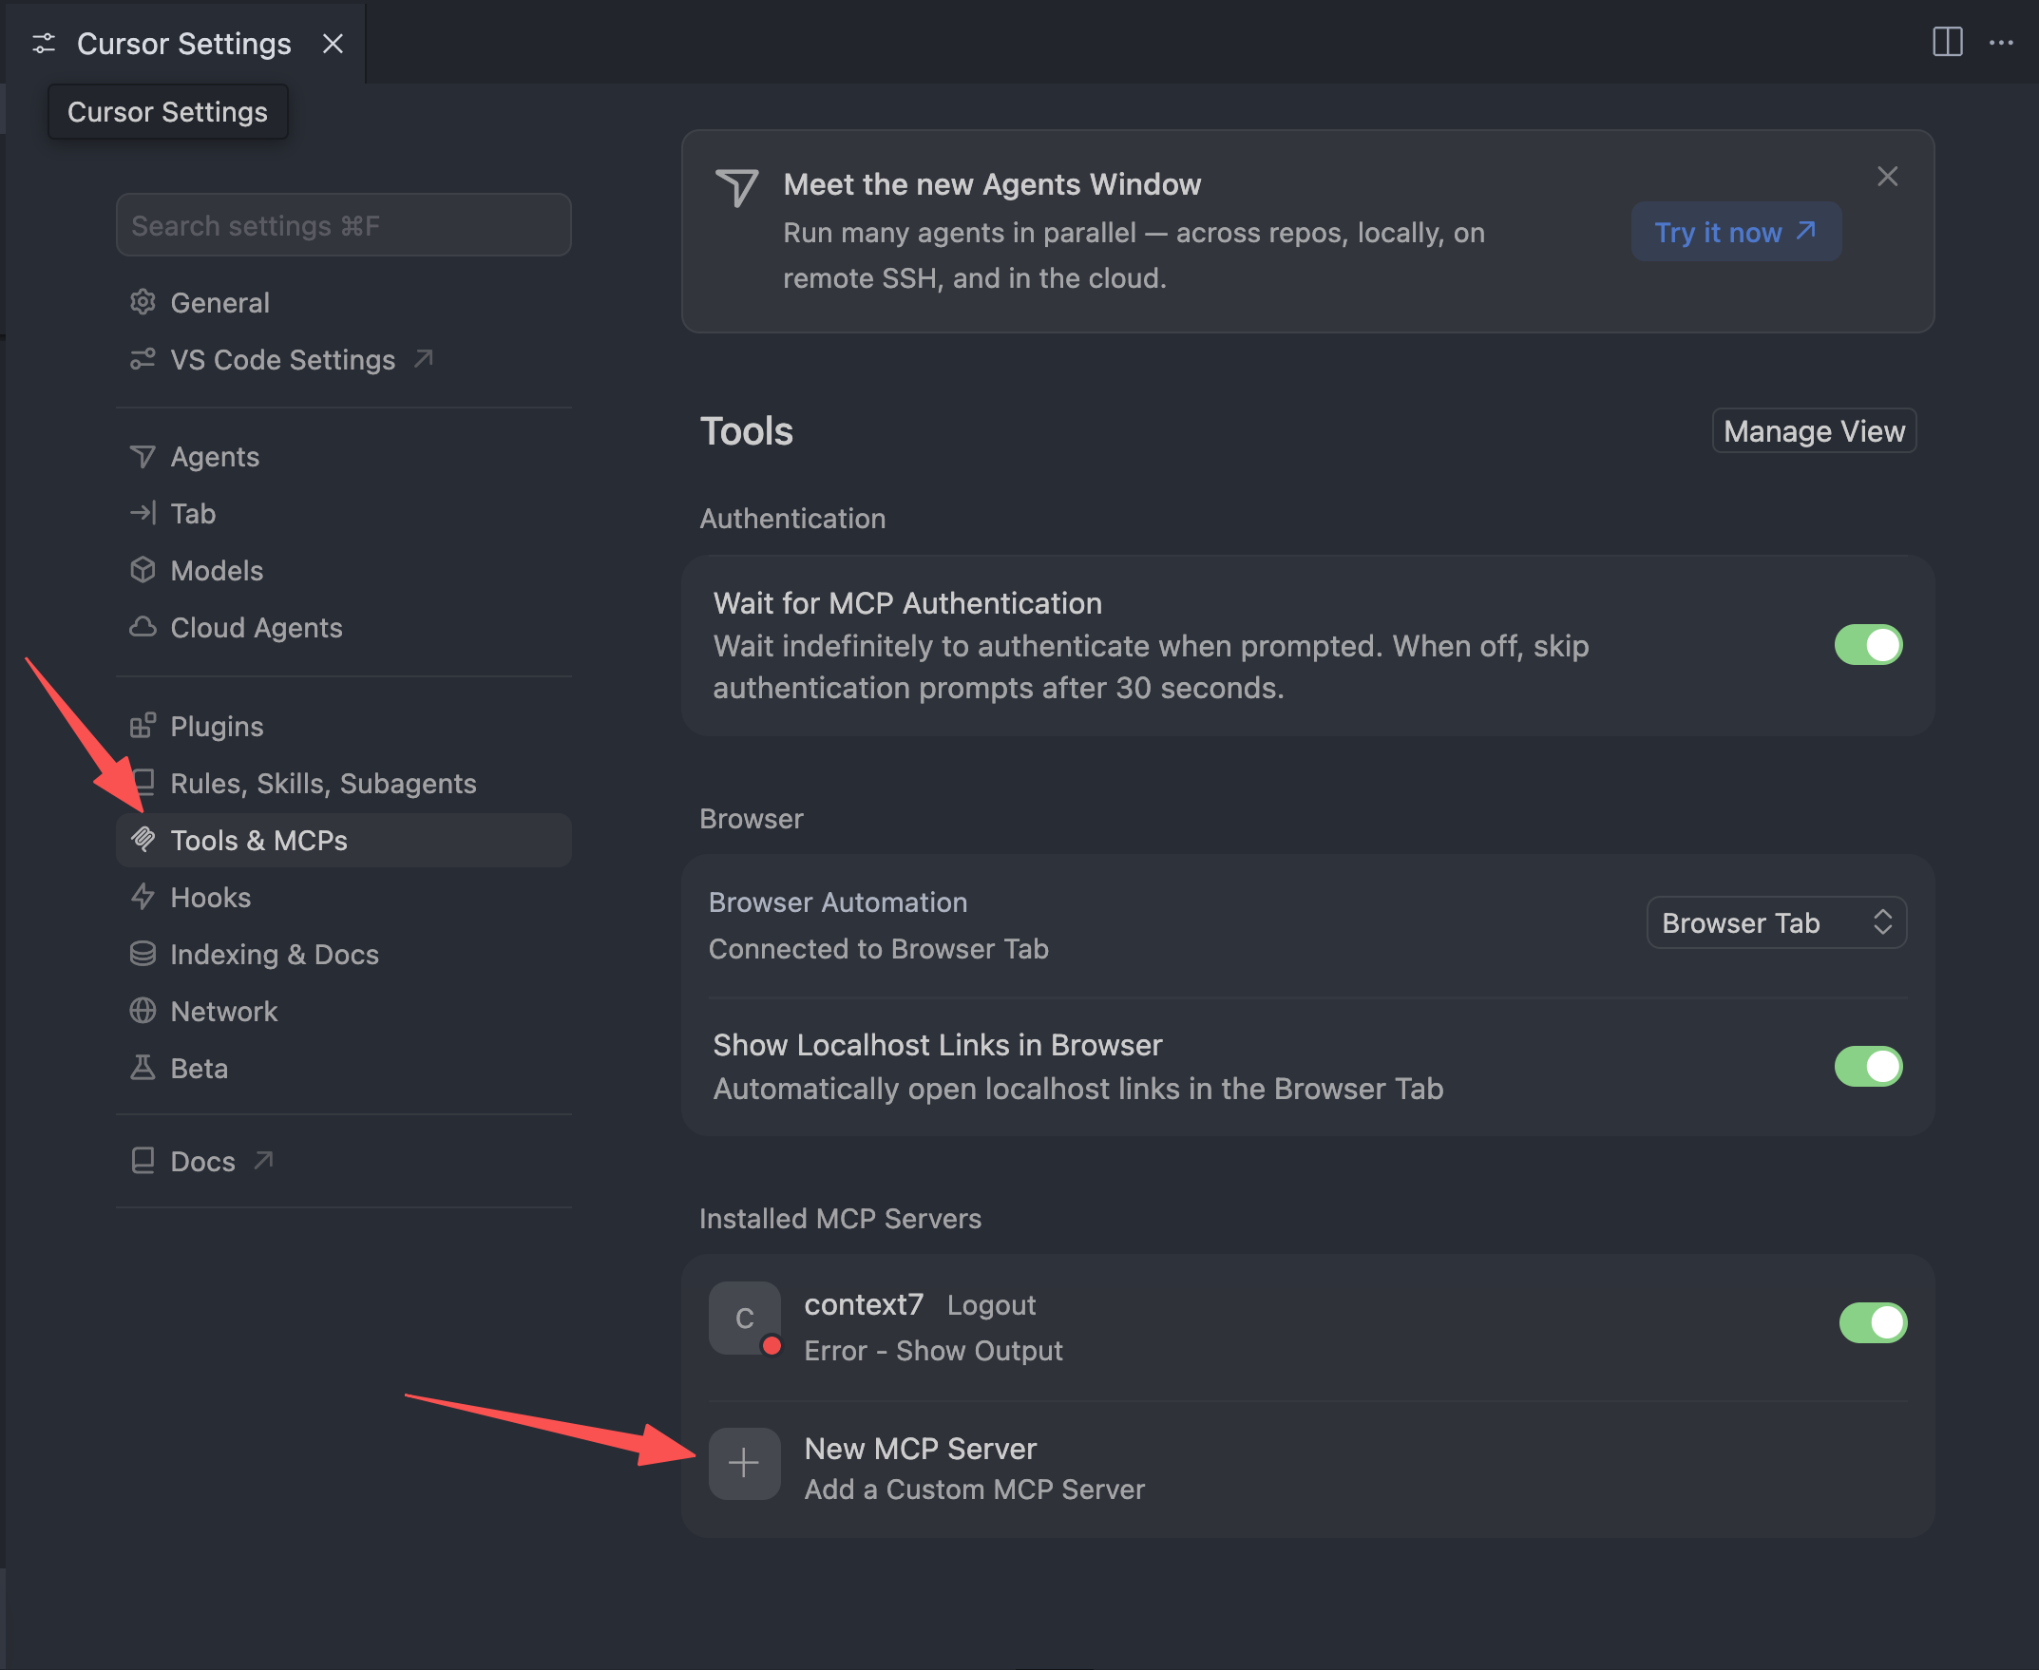This screenshot has width=2039, height=1670.
Task: Dismiss the Agents Window banner
Action: coord(1887,177)
